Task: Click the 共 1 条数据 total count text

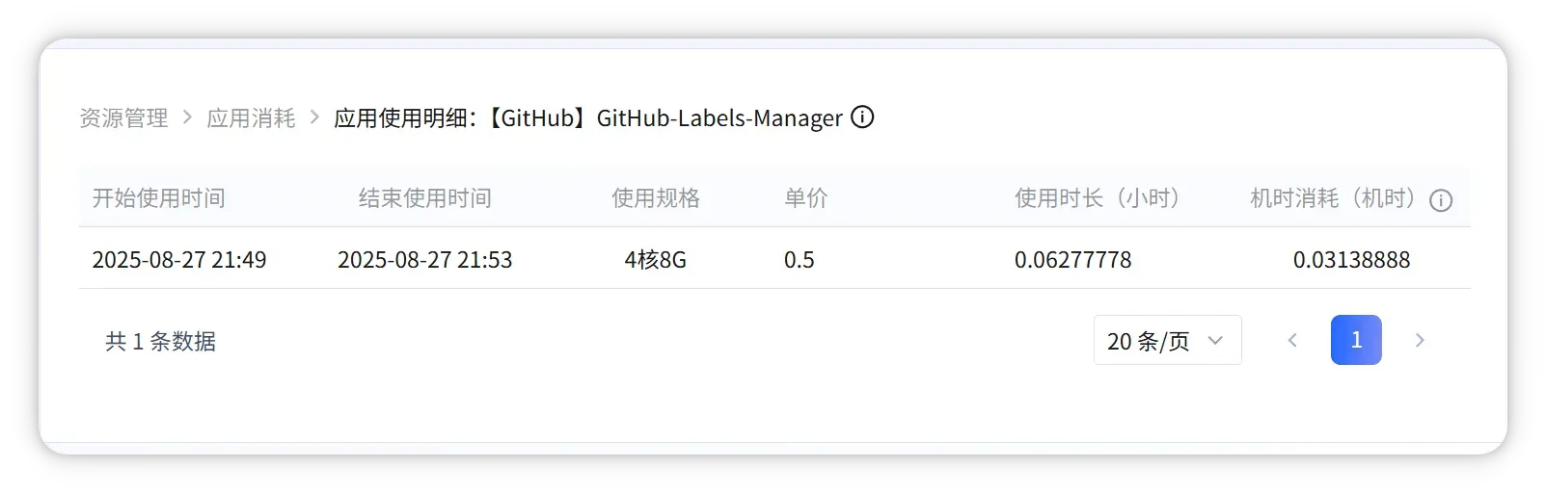Action: point(160,341)
